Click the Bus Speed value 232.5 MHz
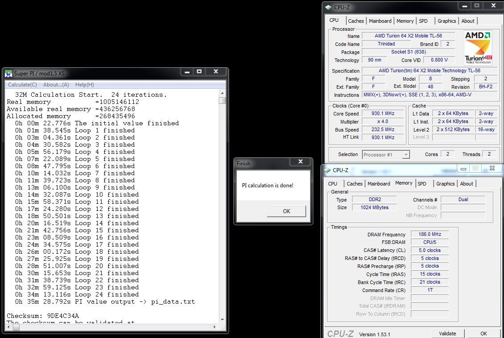504x338 pixels. (383, 130)
